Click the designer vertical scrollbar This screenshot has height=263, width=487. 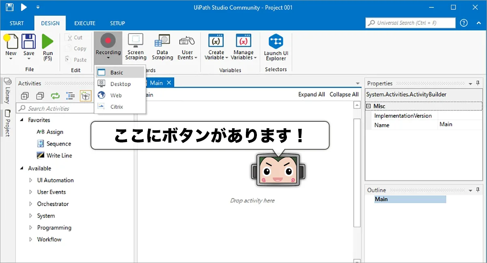(357, 172)
